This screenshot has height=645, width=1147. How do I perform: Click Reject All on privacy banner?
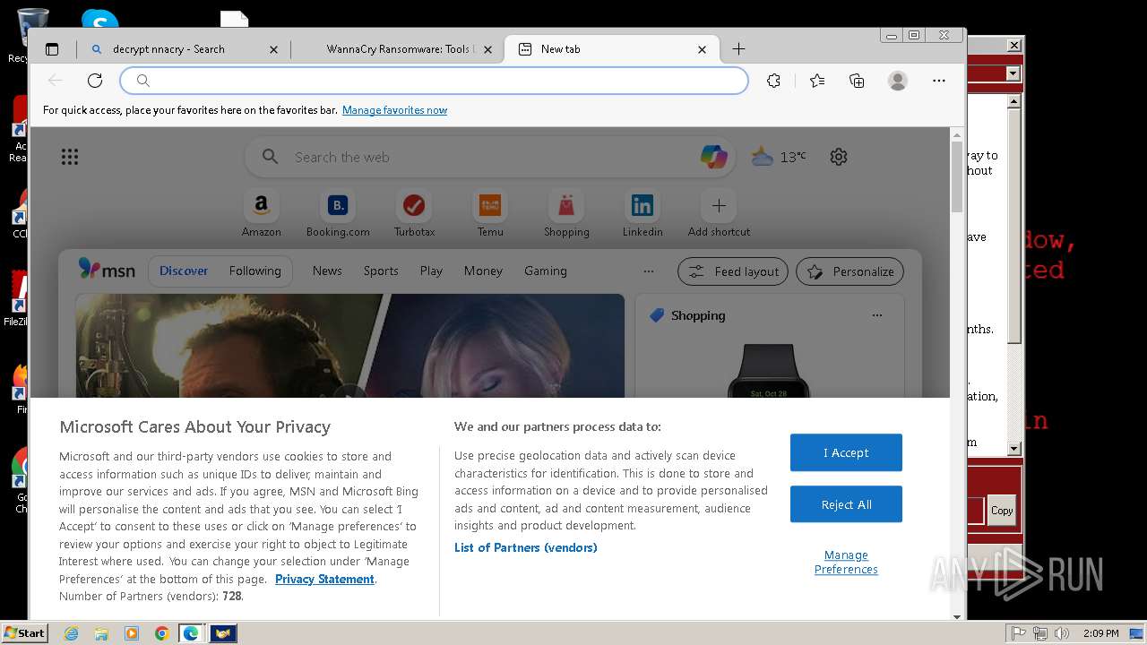tap(846, 504)
